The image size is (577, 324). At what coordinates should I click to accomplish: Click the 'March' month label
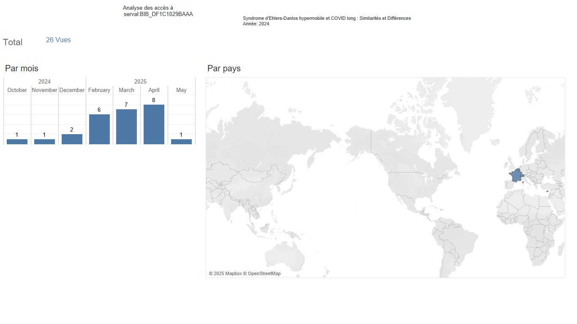[126, 90]
